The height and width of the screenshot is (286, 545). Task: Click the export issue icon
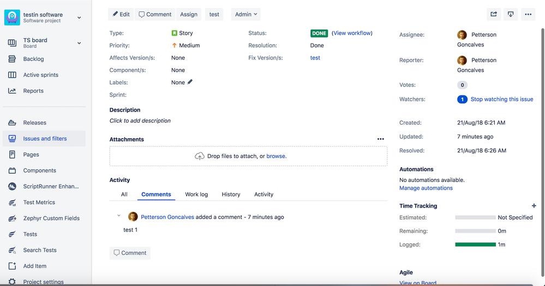(511, 14)
